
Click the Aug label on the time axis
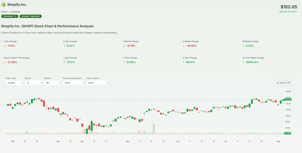[x=278, y=141]
